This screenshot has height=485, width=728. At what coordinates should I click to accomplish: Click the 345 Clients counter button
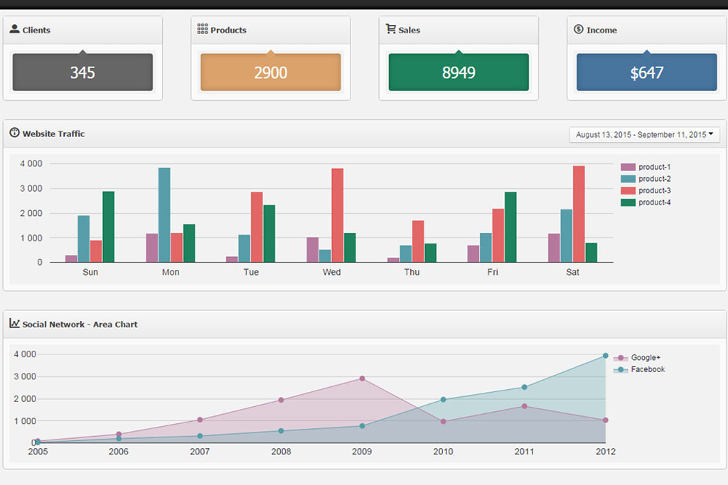click(82, 72)
